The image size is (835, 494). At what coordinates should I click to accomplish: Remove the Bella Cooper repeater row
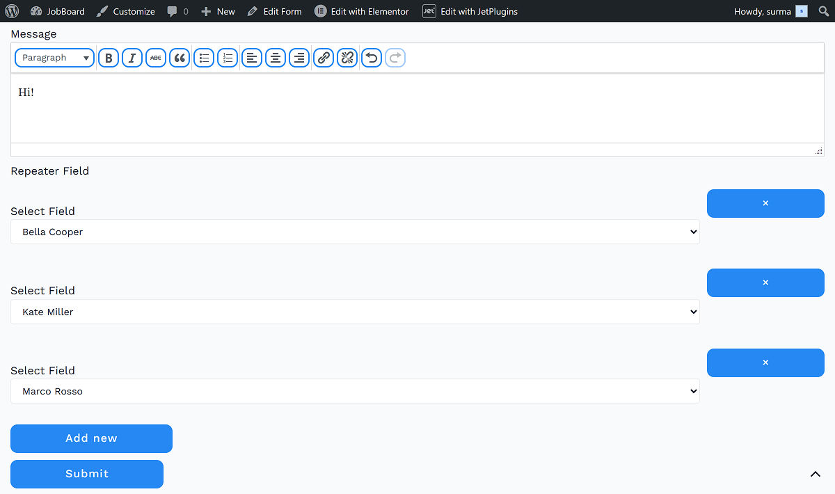pos(765,203)
